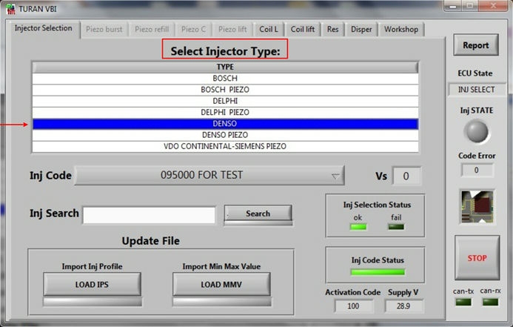Click the Search button

click(x=258, y=214)
